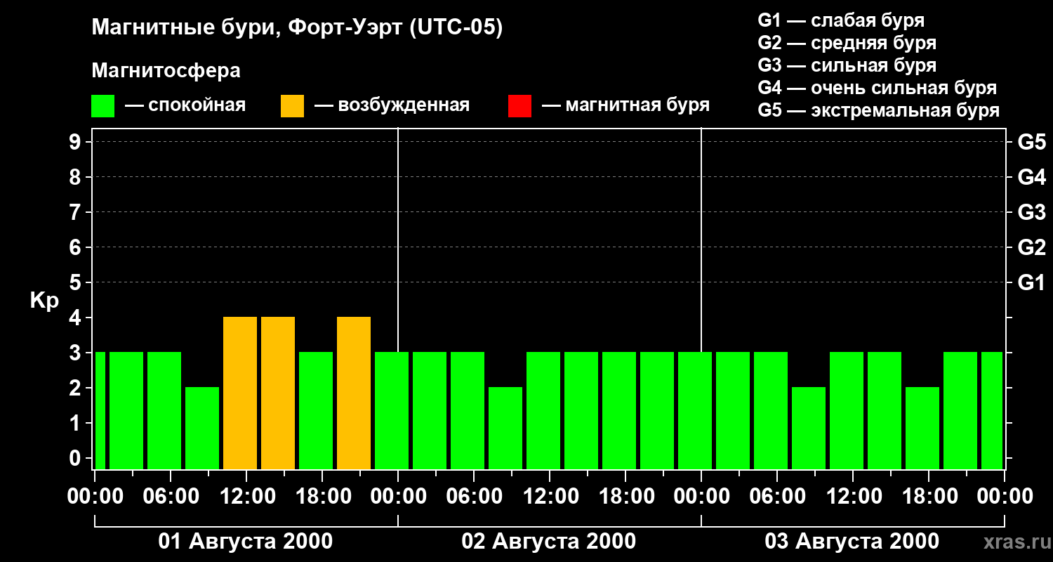The width and height of the screenshot is (1053, 562).
Task: Click the Kp 2 green bar on 01 Августа
Action: click(x=202, y=429)
